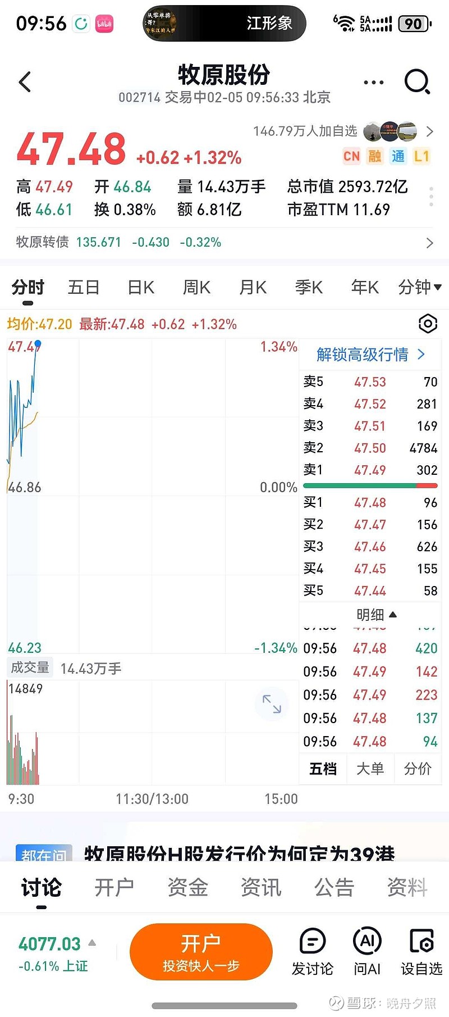Screen dimensions: 449x1017
Task: Open the search magnifier icon
Action: click(x=417, y=83)
